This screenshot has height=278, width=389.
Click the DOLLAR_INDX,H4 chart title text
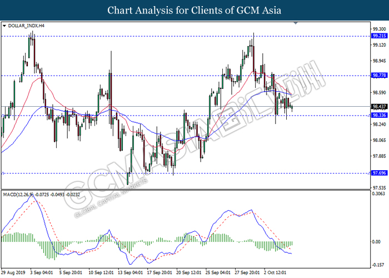pos(26,26)
